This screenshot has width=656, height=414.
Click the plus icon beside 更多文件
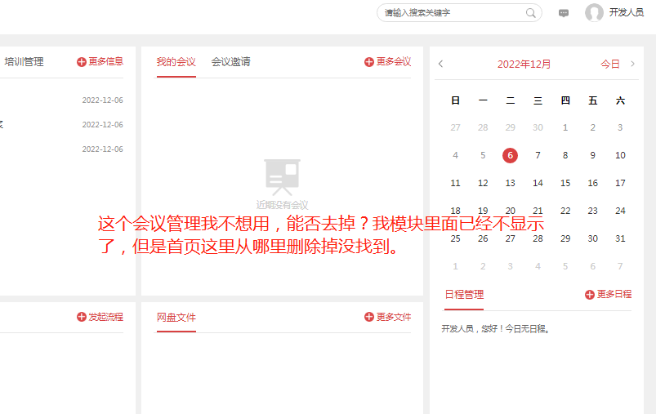pos(369,317)
